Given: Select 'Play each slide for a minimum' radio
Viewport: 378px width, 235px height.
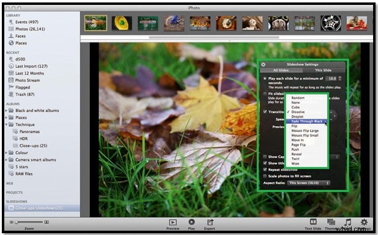Looking at the screenshot, I should click(x=265, y=78).
